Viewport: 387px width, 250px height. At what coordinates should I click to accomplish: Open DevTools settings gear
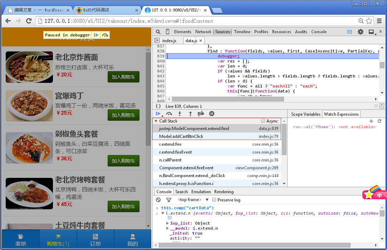[361, 31]
